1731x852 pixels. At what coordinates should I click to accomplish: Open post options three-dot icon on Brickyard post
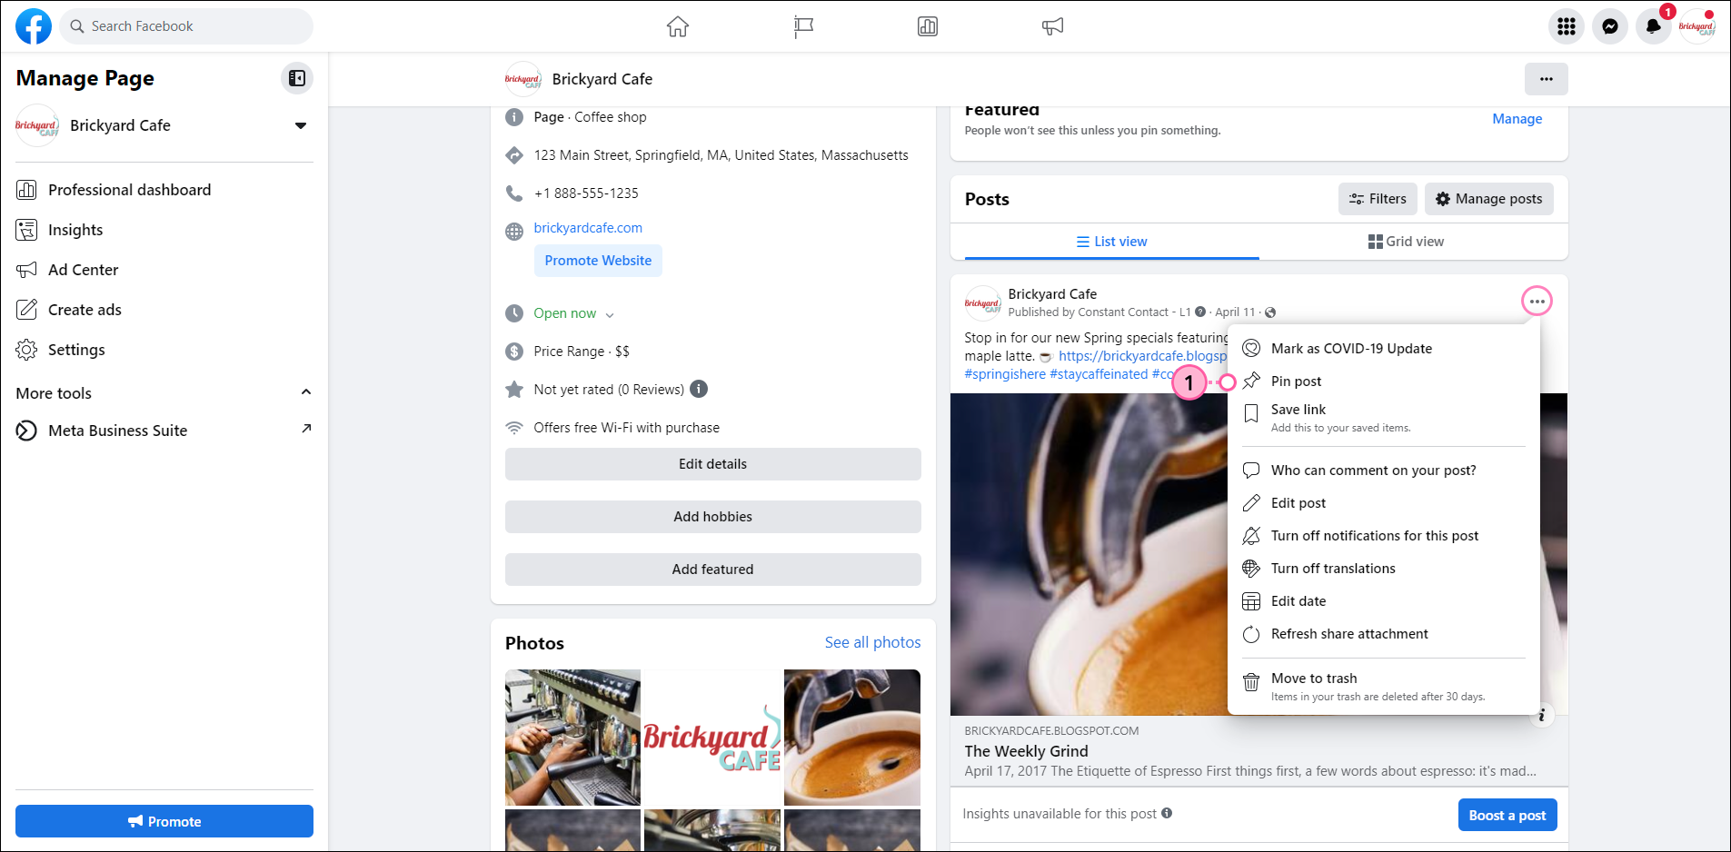1537,302
